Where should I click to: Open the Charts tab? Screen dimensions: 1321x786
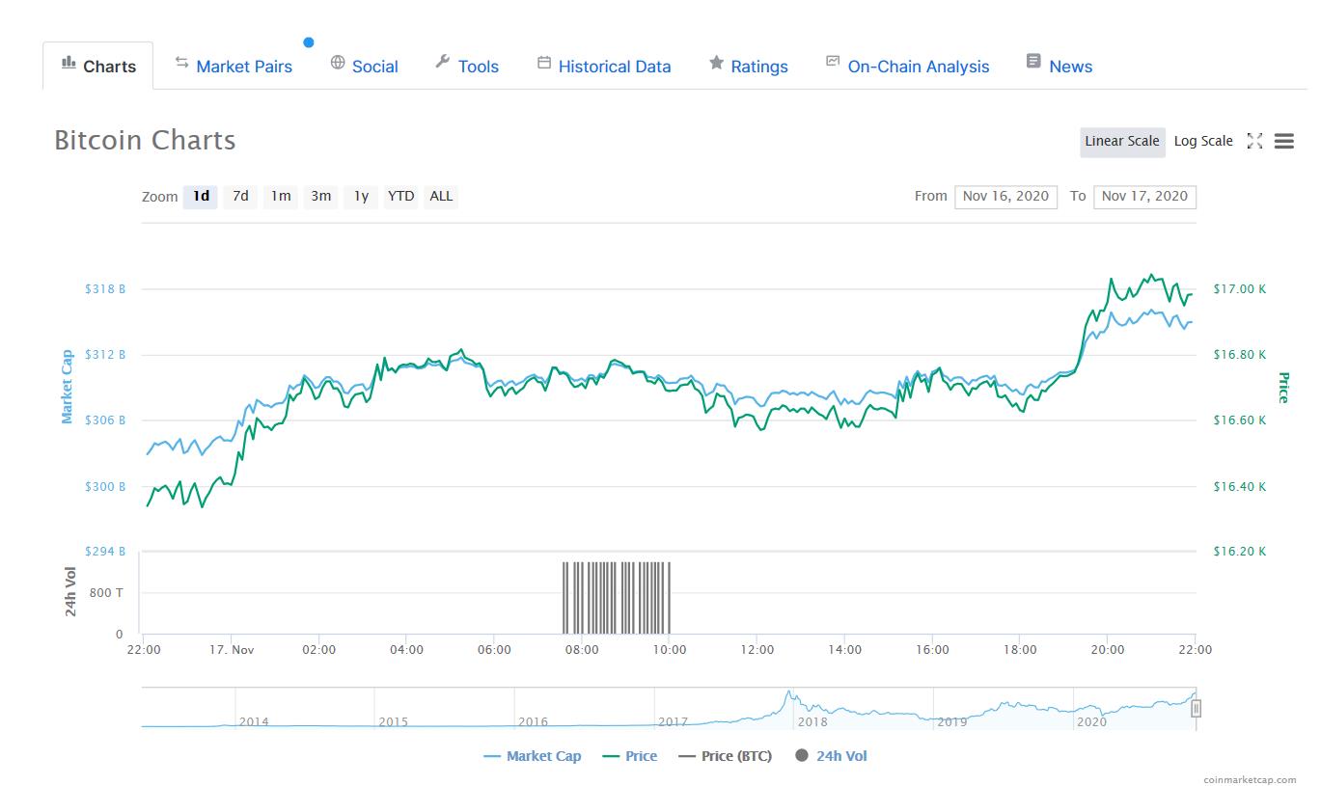97,66
